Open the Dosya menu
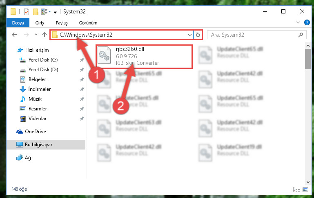 [x=18, y=23]
